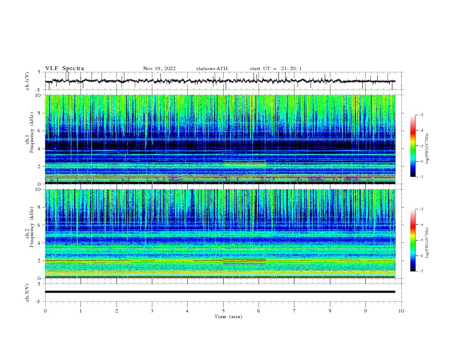Click the "-5" tick on ch.1 colorbar
The height and width of the screenshot is (349, 452).
[421, 146]
